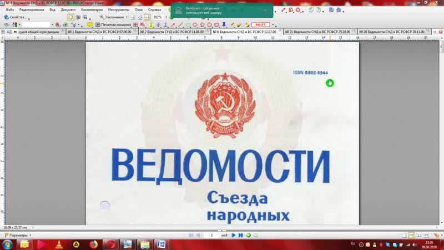Open the Окна menu
Viewport: 444px width, 250px height.
(x=139, y=9)
